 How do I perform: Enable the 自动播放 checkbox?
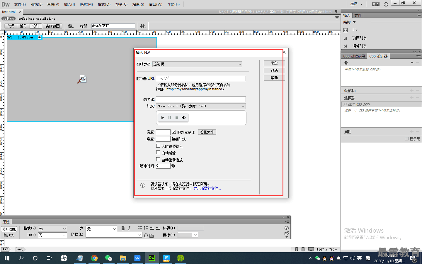pyautogui.click(x=158, y=153)
